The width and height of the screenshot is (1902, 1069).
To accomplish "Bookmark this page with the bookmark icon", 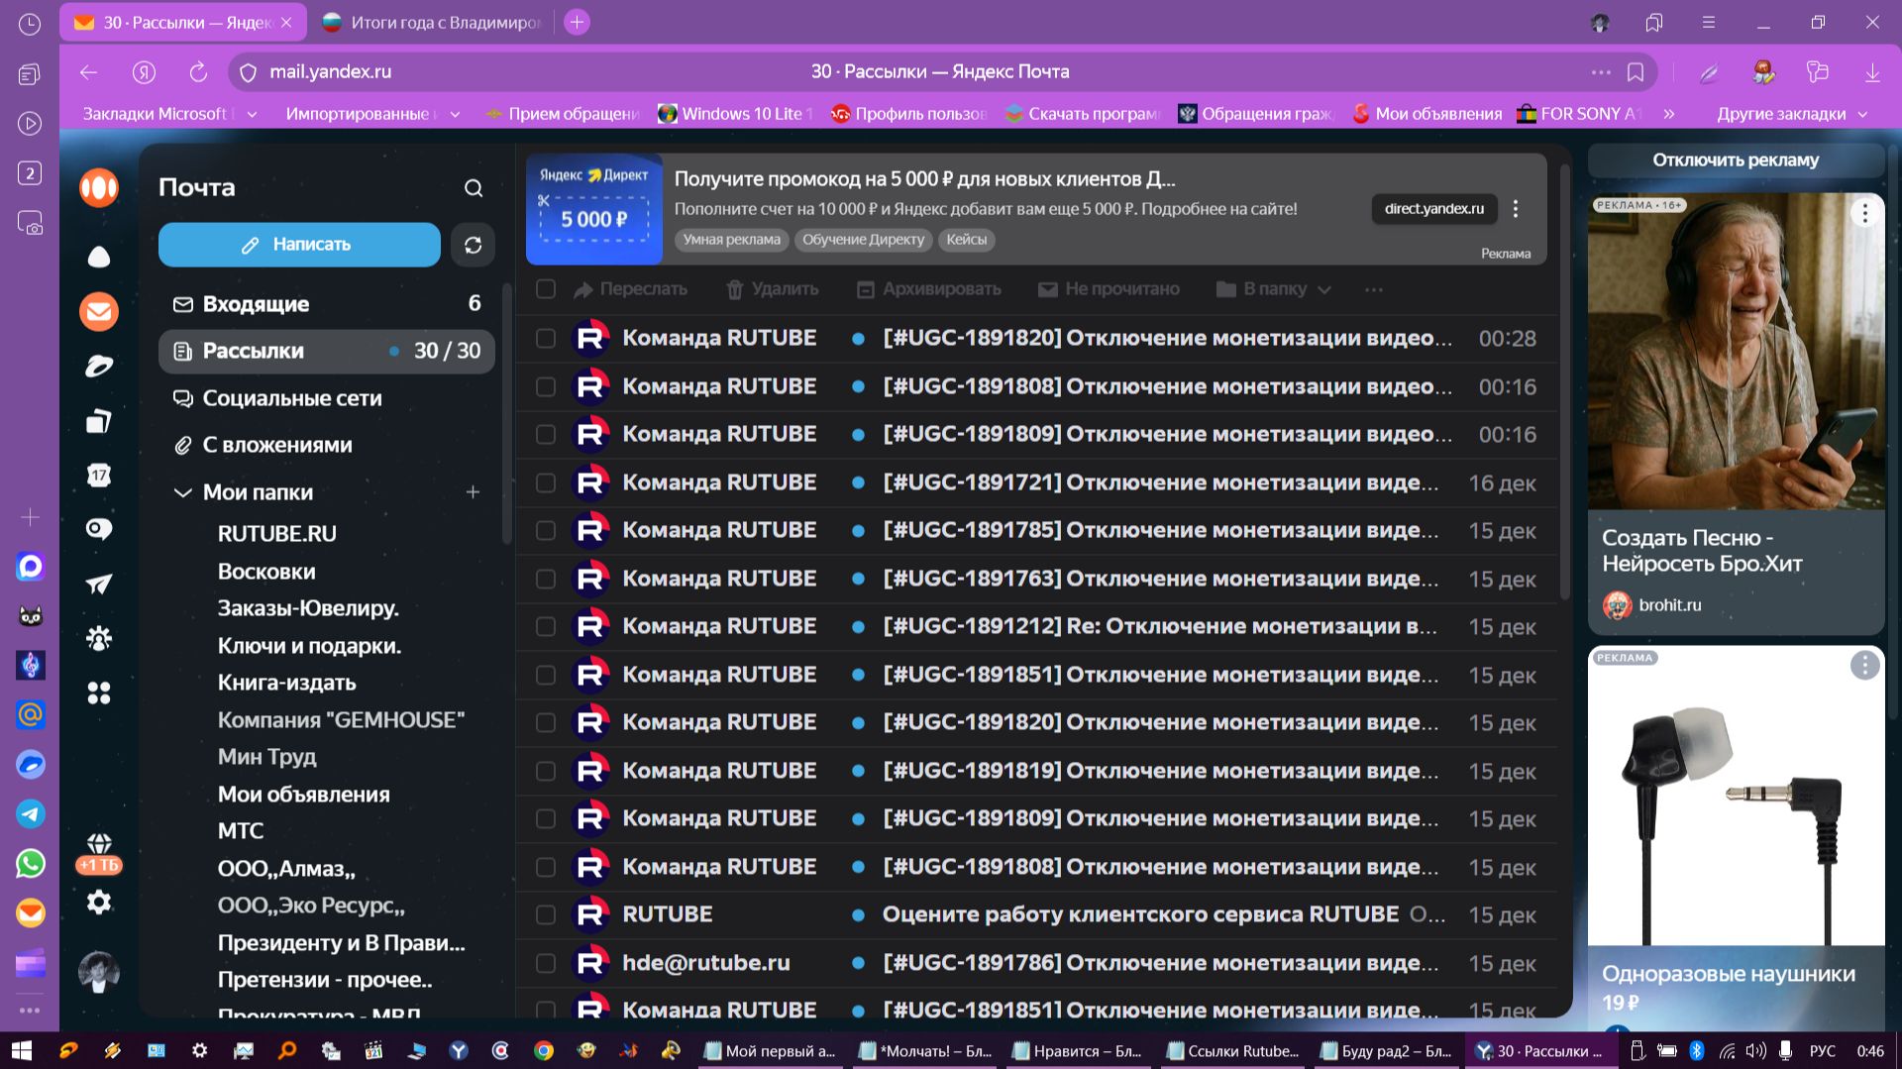I will (1636, 71).
